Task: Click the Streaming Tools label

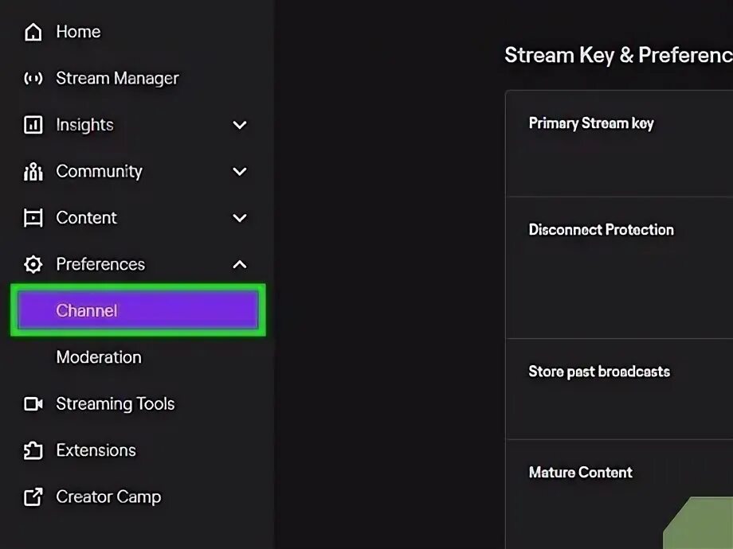Action: 115,404
